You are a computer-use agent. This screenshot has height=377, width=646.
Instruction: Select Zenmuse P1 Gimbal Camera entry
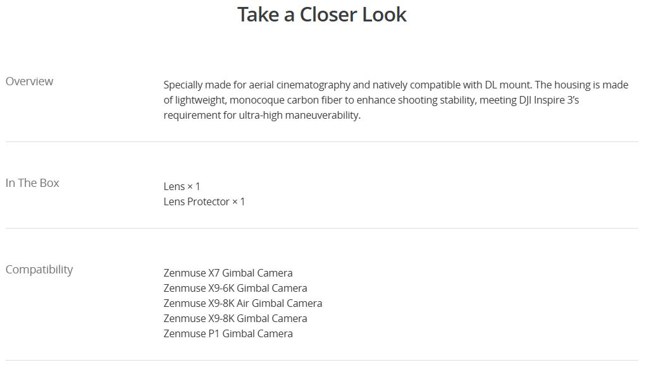coord(228,333)
